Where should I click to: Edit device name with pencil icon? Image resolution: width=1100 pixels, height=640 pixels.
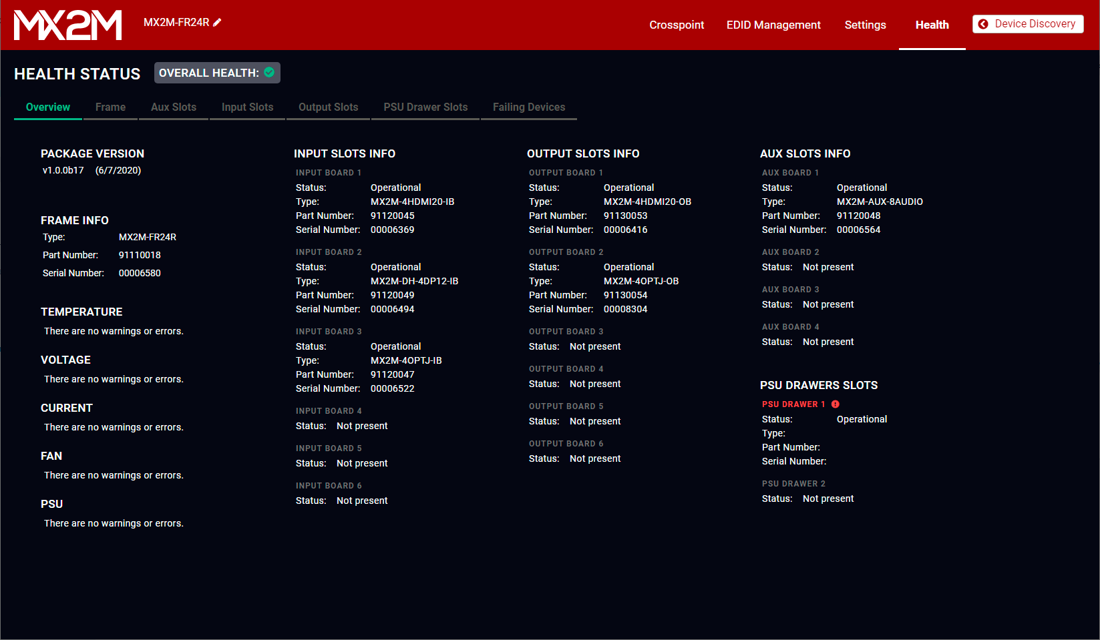[217, 22]
